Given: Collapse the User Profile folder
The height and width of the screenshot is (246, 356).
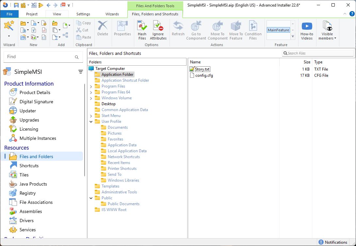Looking at the screenshot, I should coord(91,122).
